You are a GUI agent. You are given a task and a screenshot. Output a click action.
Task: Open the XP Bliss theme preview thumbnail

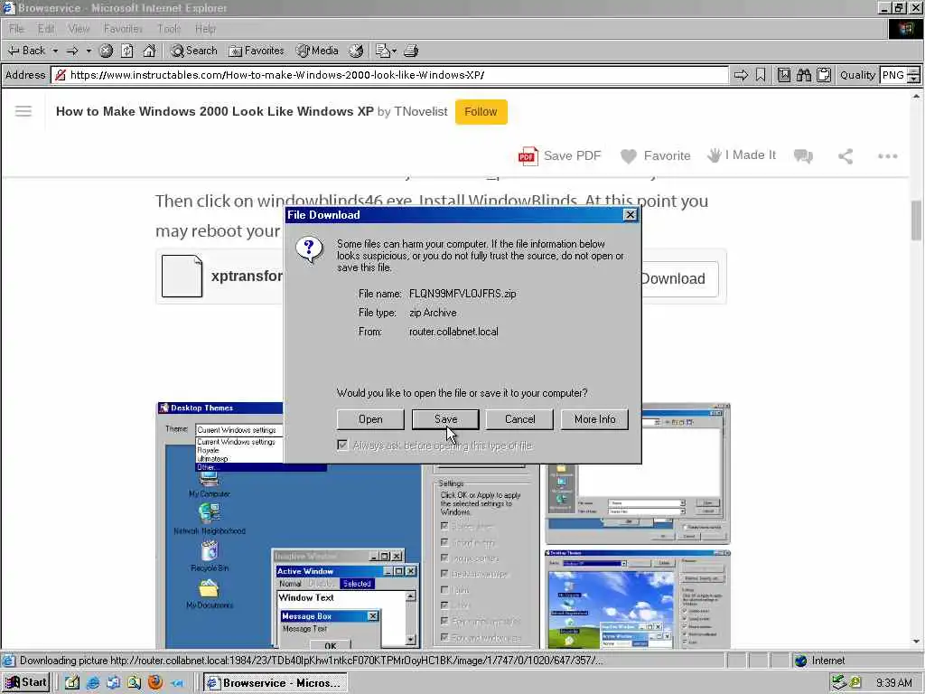click(x=638, y=599)
